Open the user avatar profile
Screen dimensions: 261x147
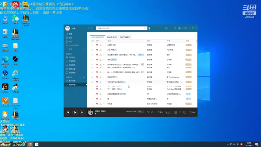point(68,28)
